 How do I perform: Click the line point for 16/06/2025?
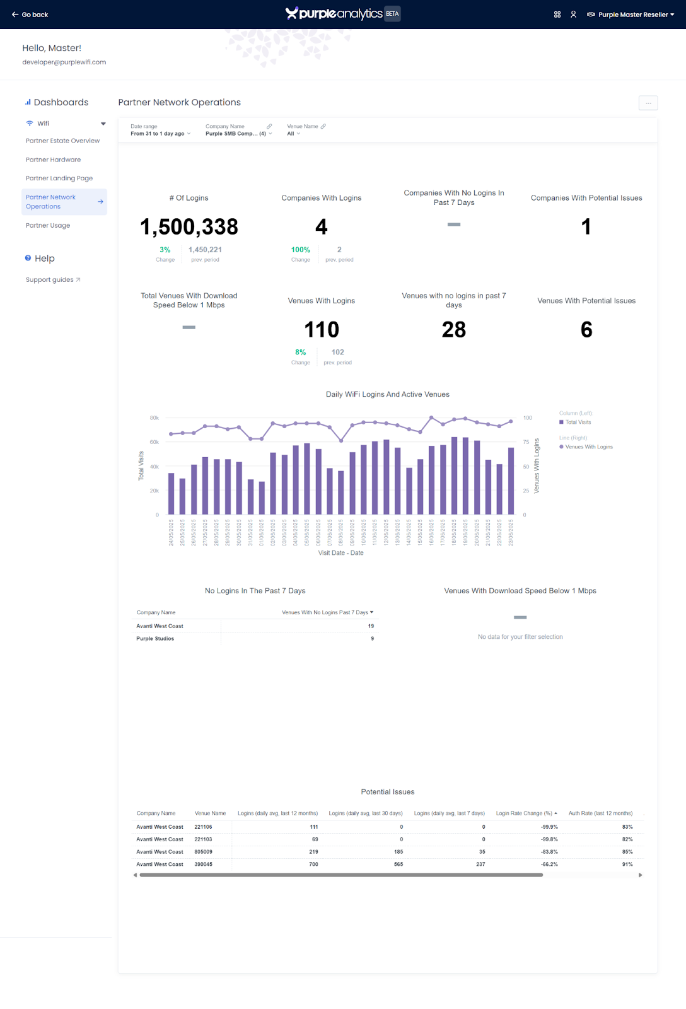tap(431, 417)
